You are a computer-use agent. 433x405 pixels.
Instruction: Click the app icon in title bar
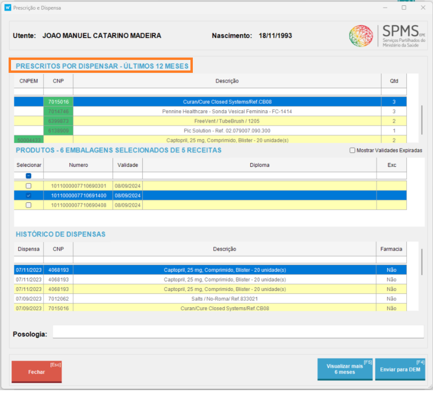point(8,8)
